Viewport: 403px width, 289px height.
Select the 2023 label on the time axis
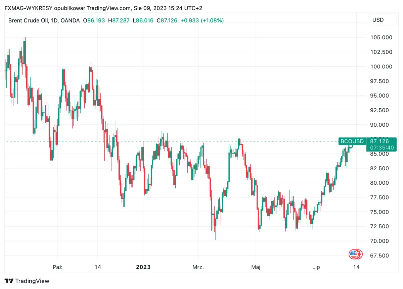click(143, 267)
